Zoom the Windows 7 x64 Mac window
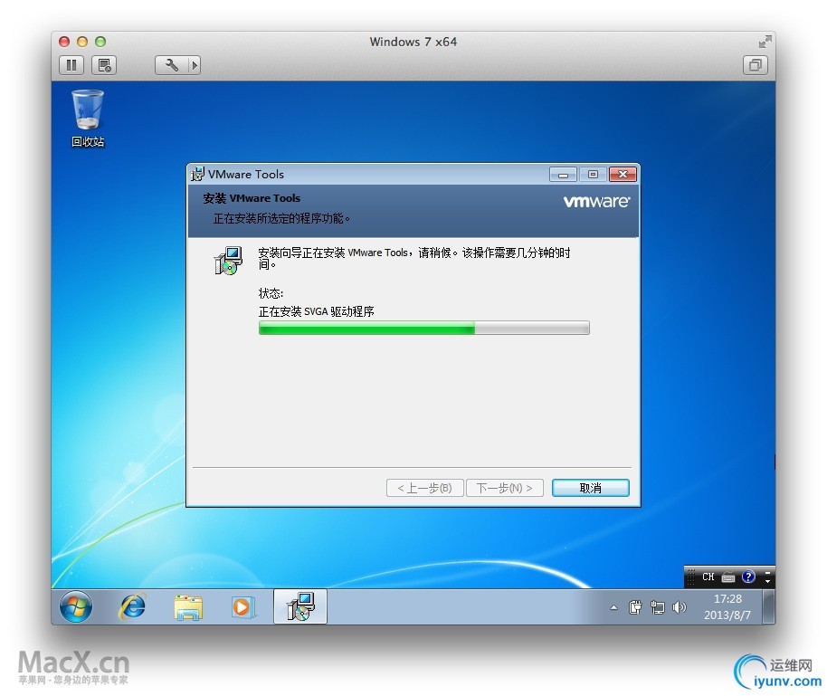This screenshot has height=696, width=827. [x=100, y=42]
